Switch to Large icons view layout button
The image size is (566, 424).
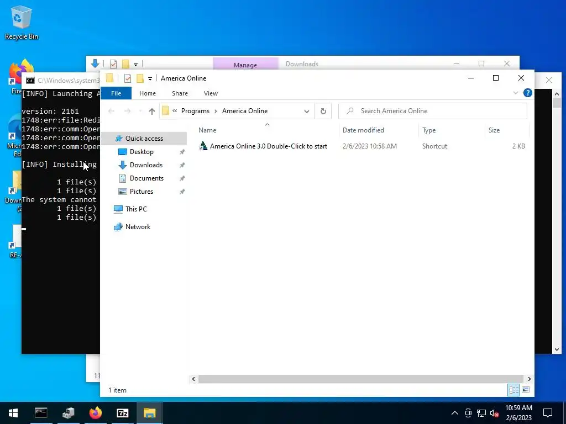526,390
